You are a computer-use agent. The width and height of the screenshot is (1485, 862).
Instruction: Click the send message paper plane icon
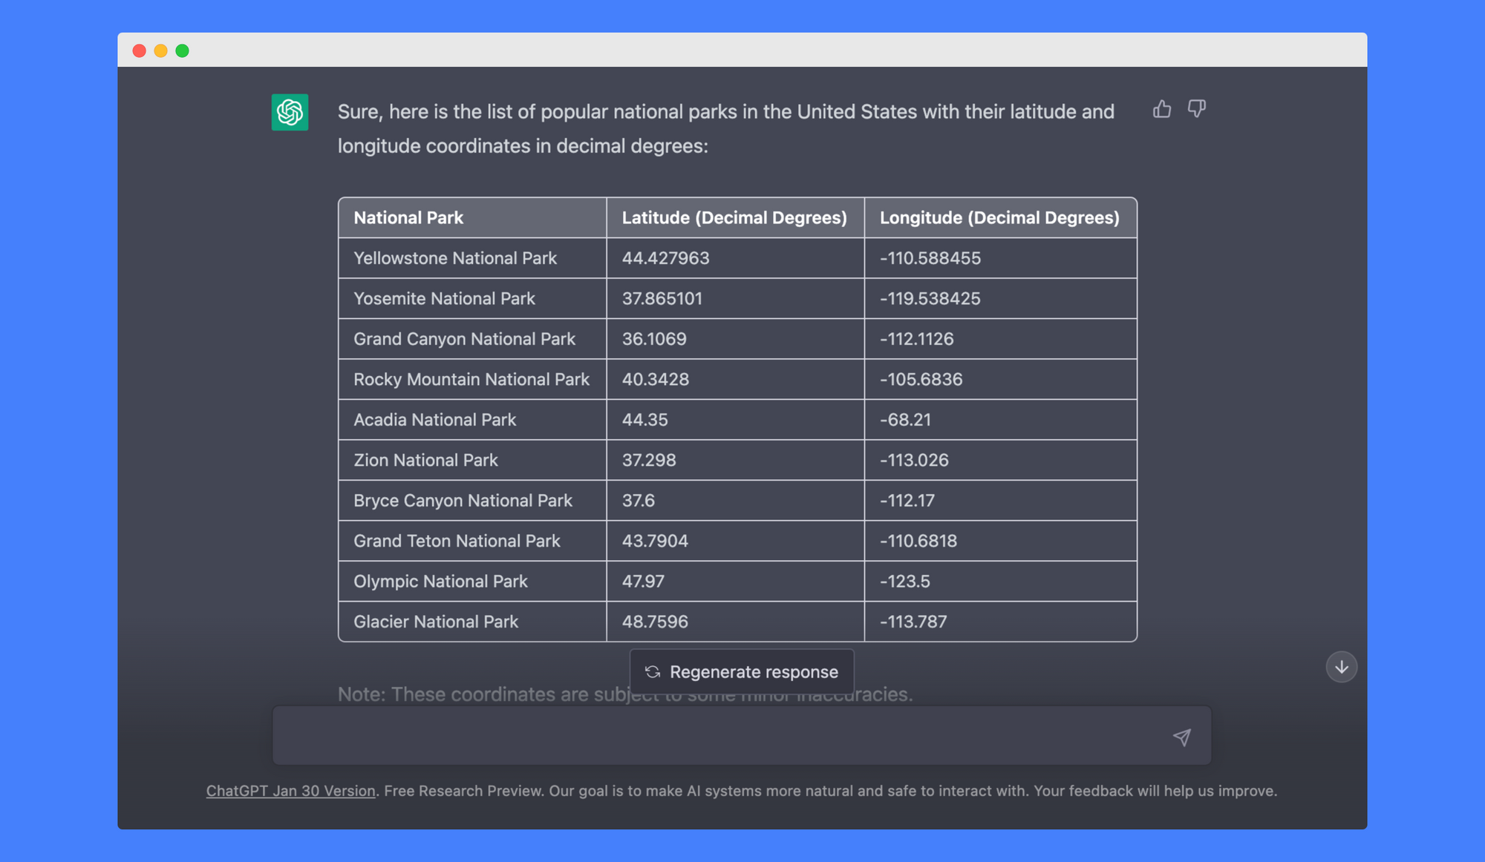pos(1181,737)
